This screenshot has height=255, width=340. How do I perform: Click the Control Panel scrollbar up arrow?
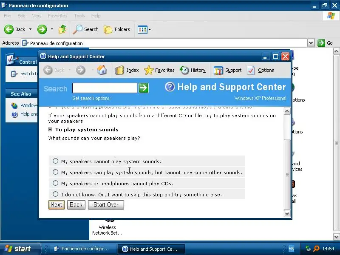click(336, 51)
